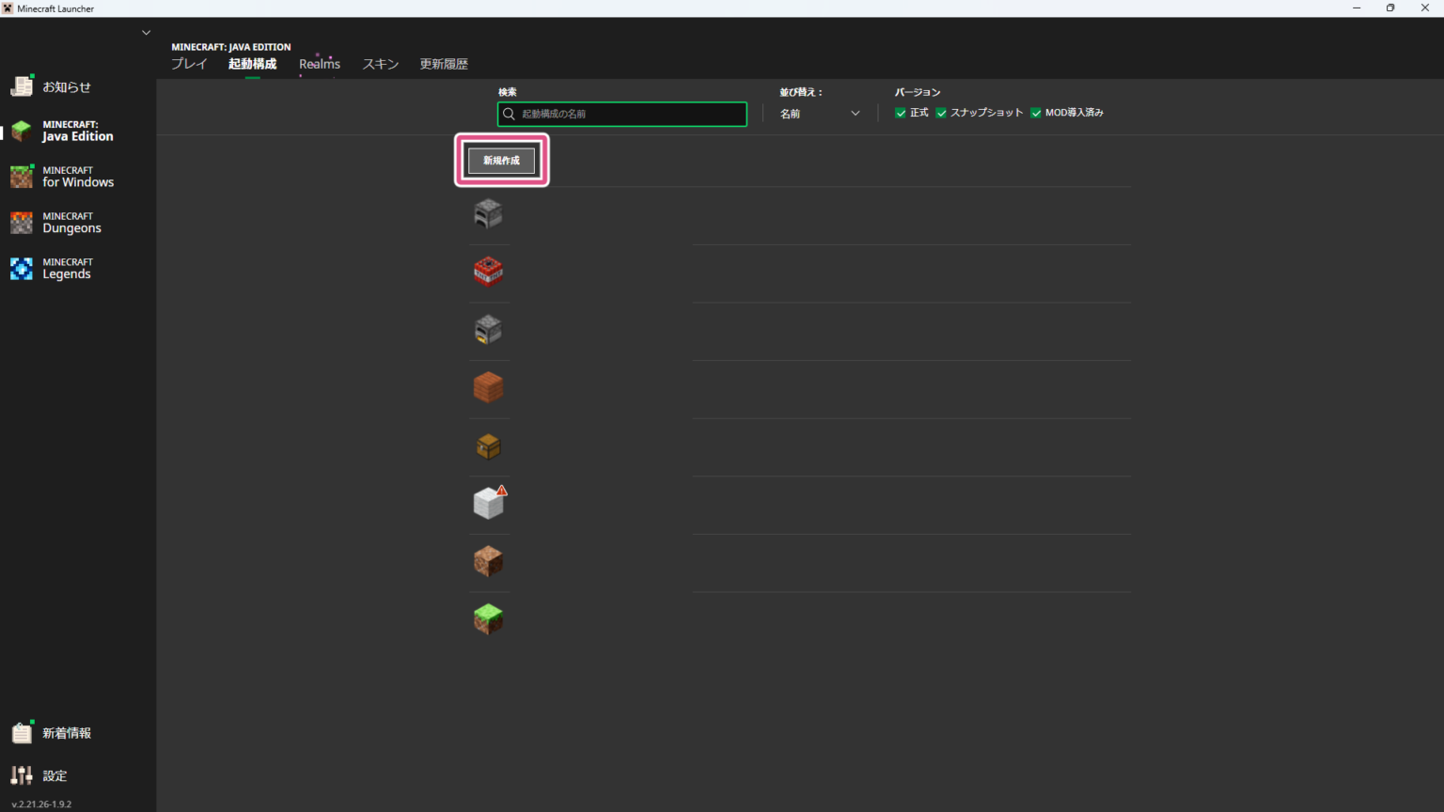Viewport: 1444px width, 812px height.
Task: Expand the account chevron at top of sidebar
Action: pyautogui.click(x=146, y=33)
